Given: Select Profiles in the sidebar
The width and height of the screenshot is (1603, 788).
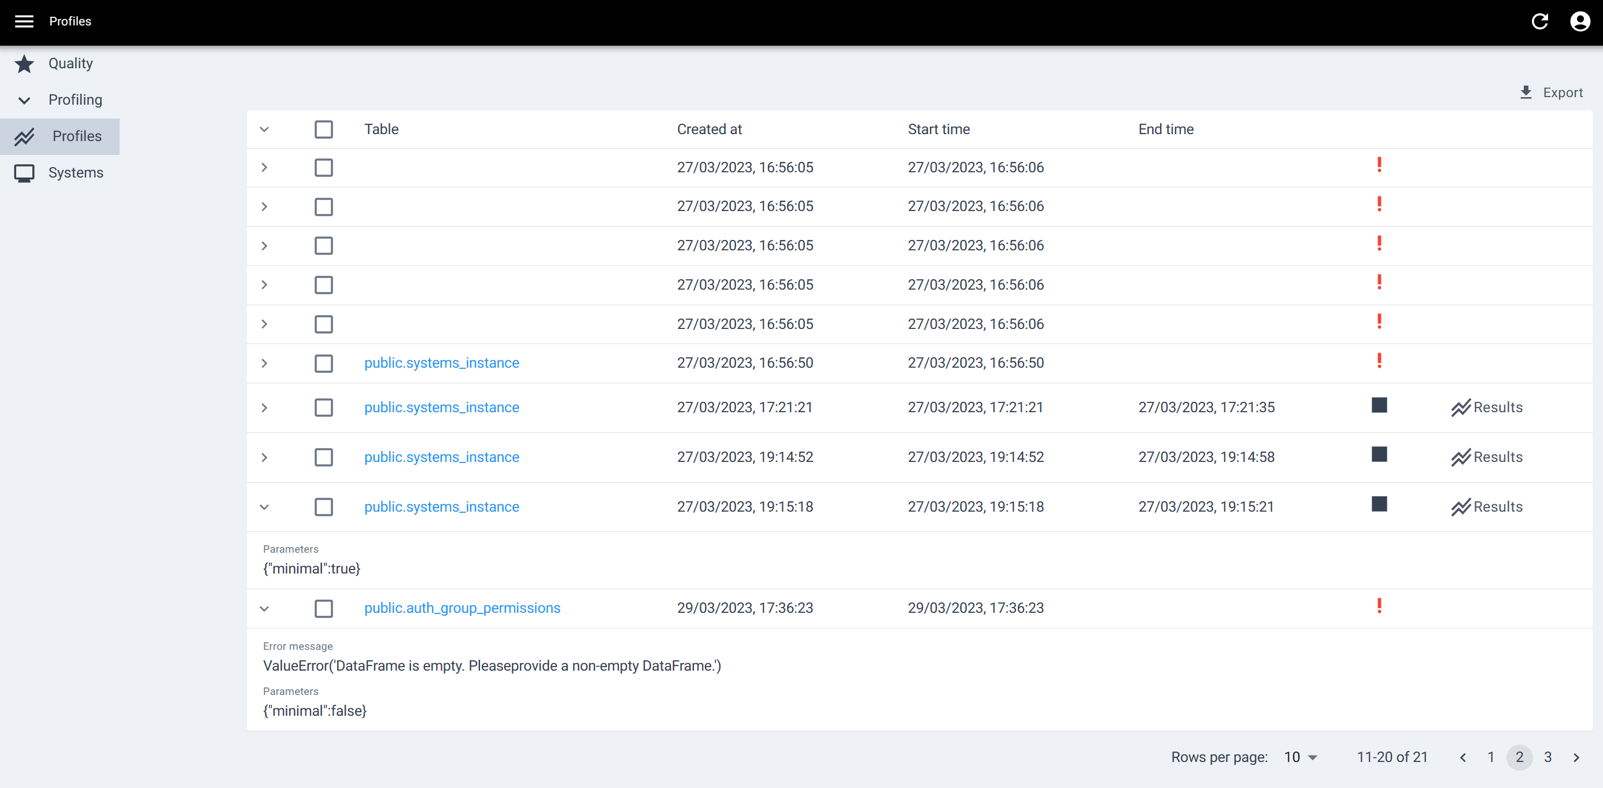Looking at the screenshot, I should [60, 137].
